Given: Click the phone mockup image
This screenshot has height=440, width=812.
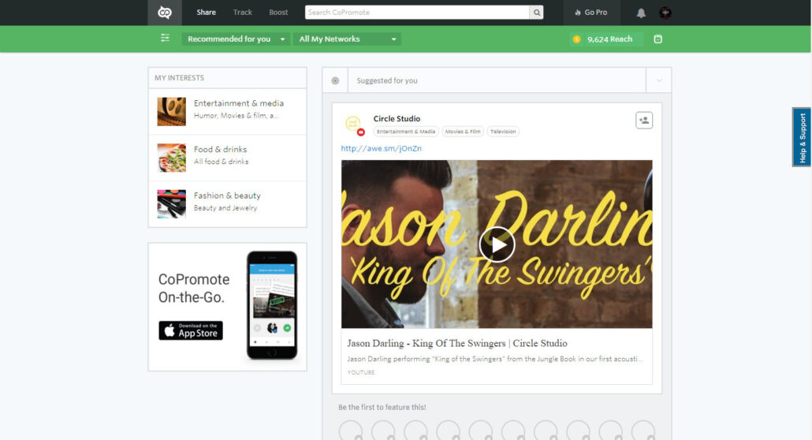Looking at the screenshot, I should [x=272, y=306].
